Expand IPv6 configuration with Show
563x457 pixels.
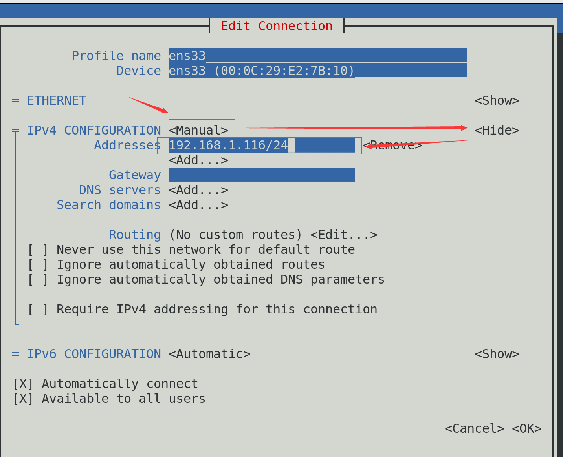click(497, 354)
